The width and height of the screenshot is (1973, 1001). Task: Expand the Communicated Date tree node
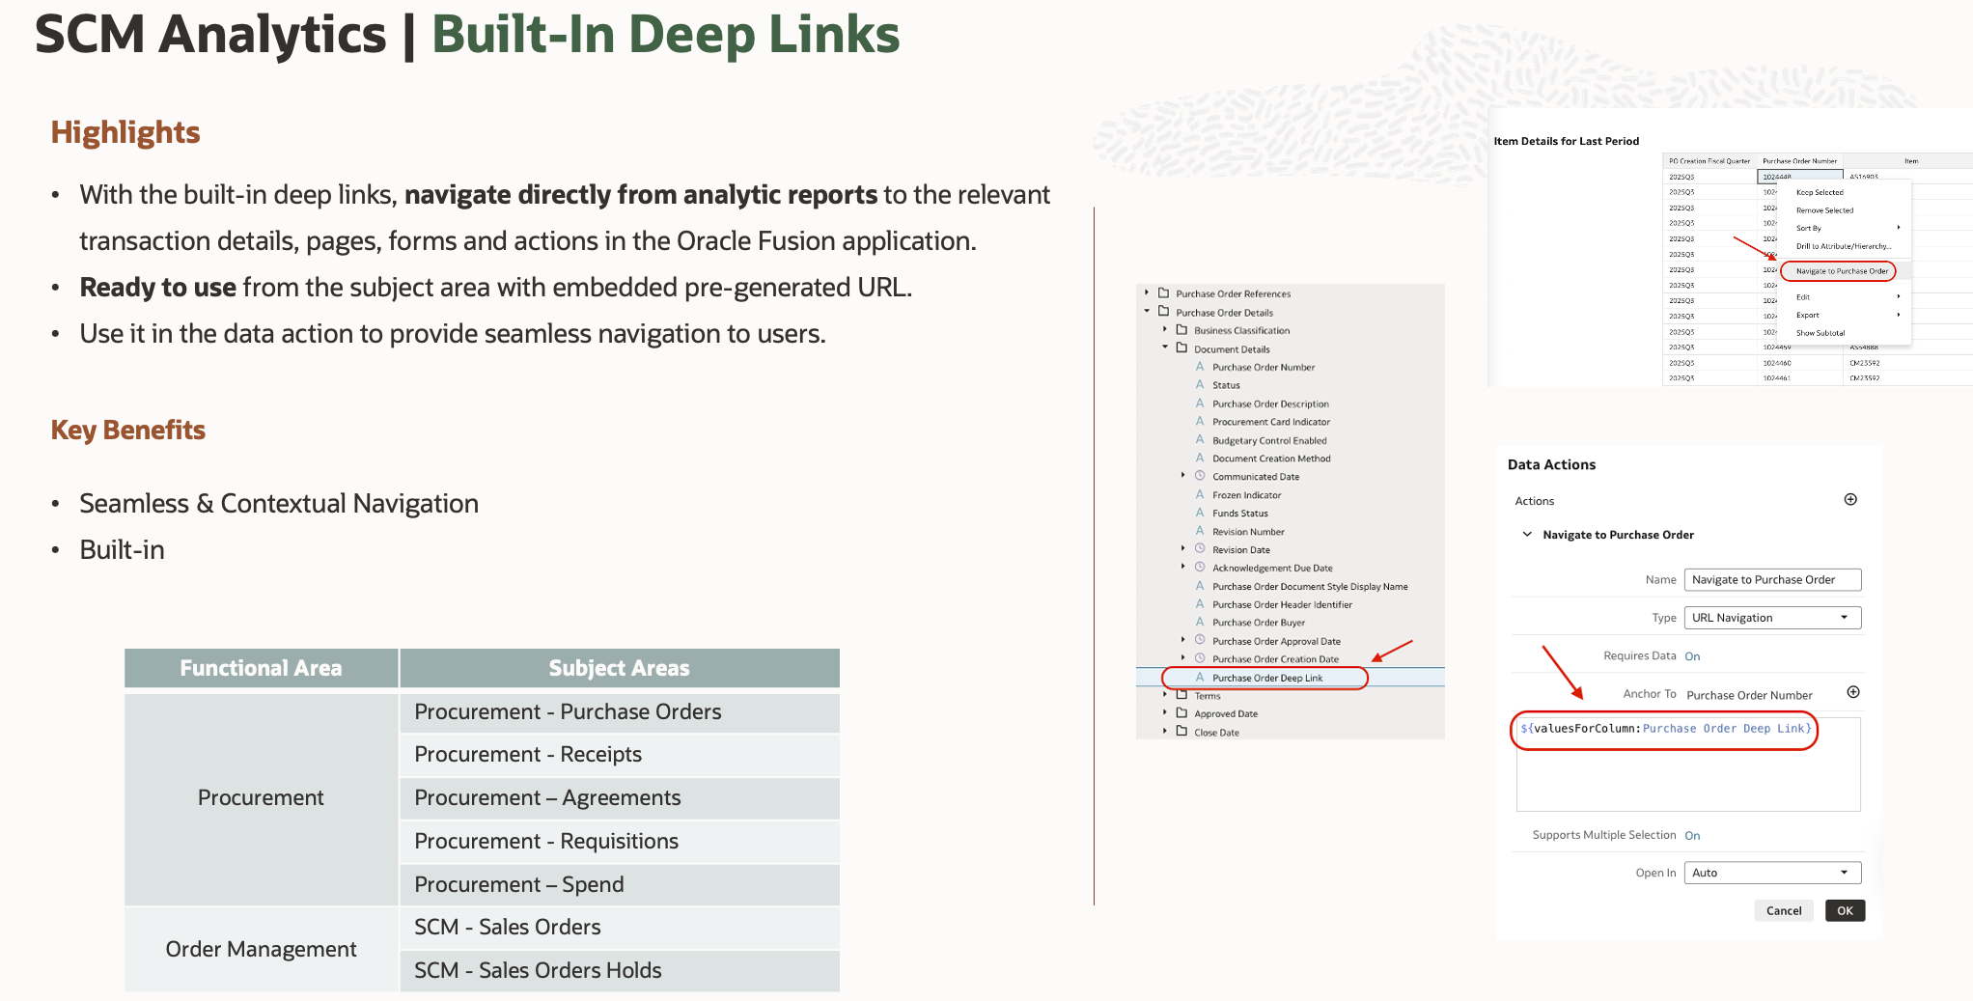tap(1183, 475)
